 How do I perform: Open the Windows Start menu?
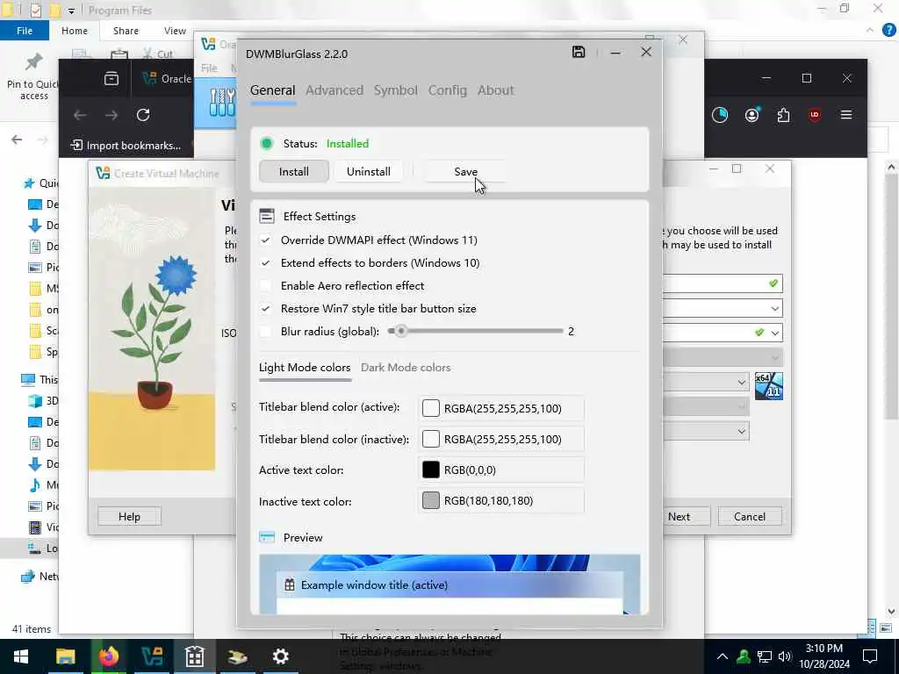click(x=21, y=656)
